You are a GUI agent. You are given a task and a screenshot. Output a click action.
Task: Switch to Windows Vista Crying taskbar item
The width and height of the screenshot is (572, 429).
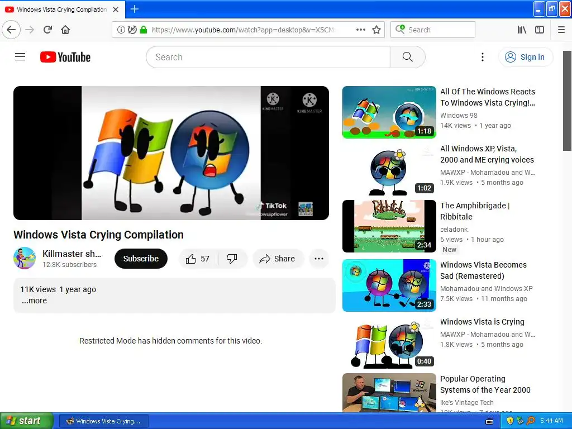pos(103,421)
